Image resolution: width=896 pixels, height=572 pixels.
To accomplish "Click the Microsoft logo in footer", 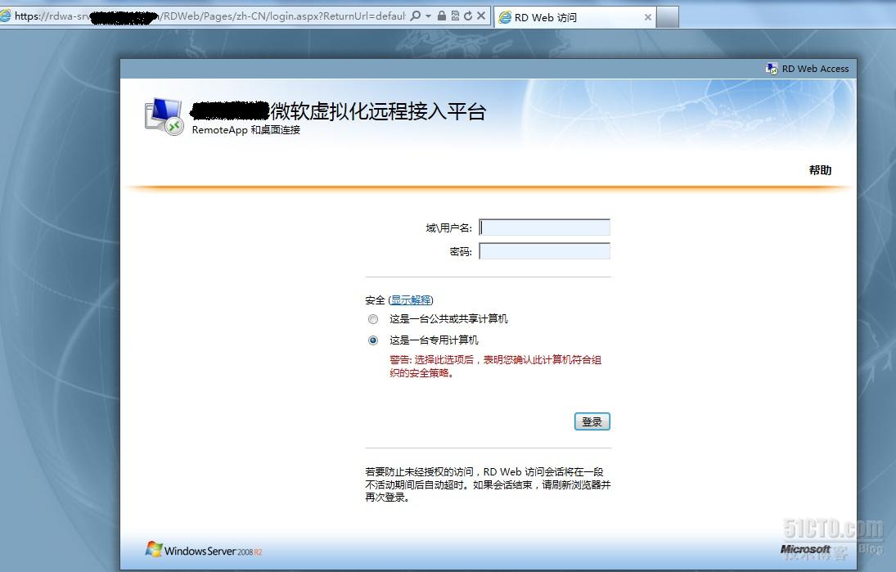I will click(x=805, y=549).
